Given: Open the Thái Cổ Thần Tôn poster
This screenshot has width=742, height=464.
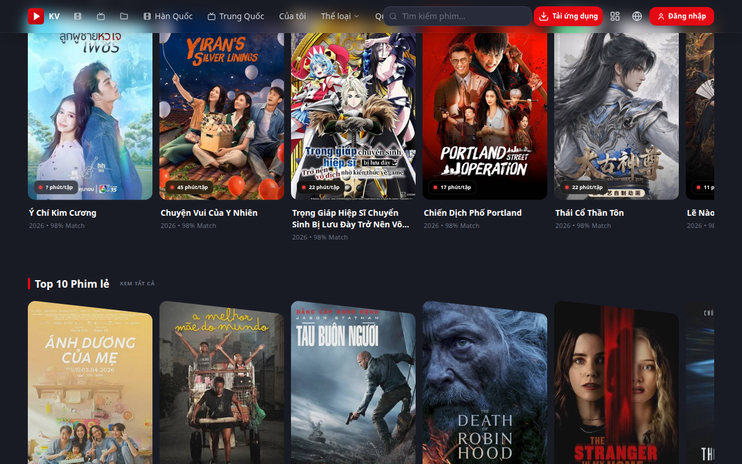Looking at the screenshot, I should point(617,116).
